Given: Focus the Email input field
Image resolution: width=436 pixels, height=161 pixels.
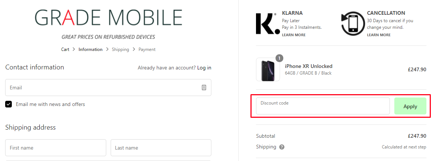Looking at the screenshot, I should pos(103,88).
